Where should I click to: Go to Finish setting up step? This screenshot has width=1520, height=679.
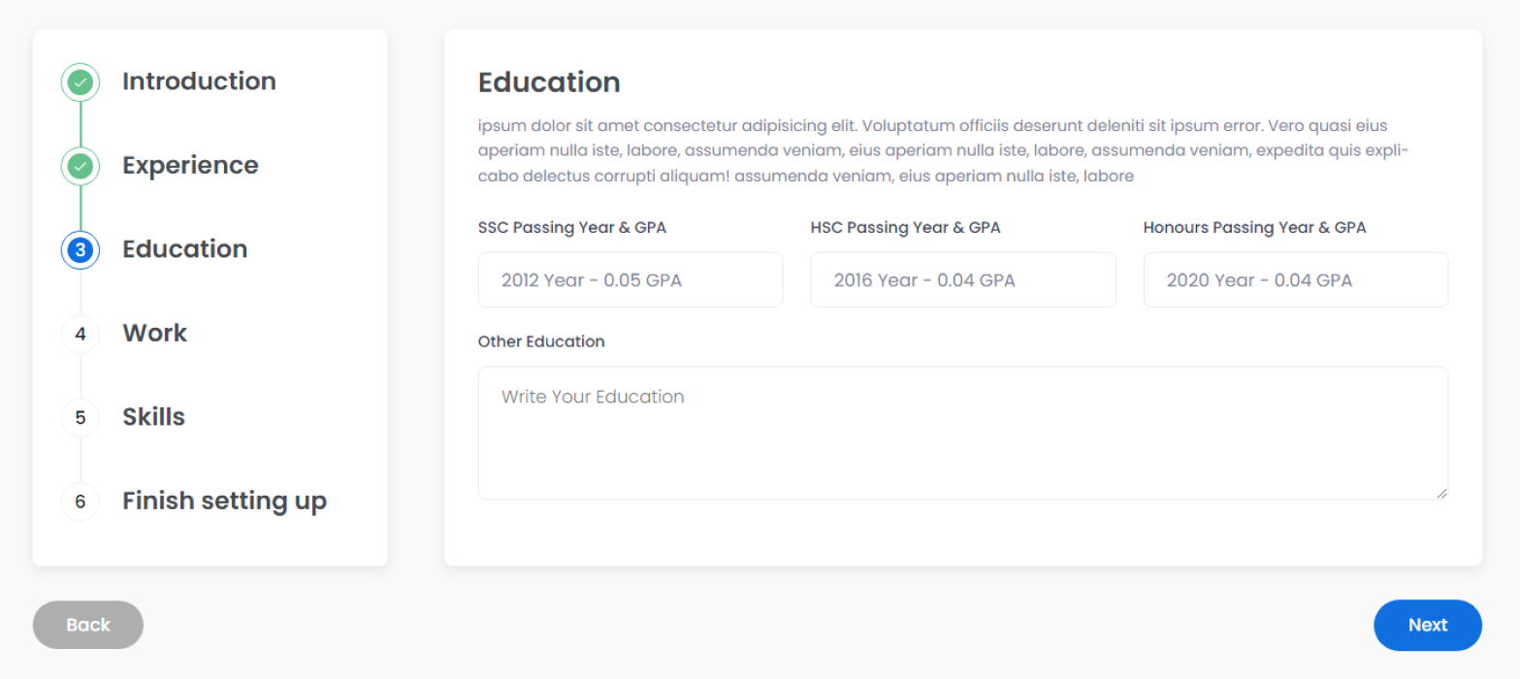224,501
